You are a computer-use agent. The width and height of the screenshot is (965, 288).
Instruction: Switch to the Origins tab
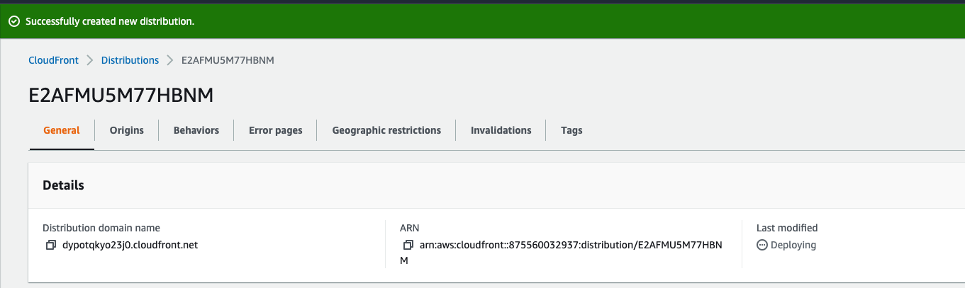pos(126,130)
